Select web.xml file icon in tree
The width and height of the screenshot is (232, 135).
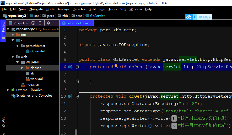click(x=27, y=79)
